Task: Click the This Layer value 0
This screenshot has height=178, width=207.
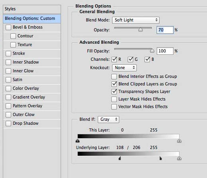Action: coord(122,130)
